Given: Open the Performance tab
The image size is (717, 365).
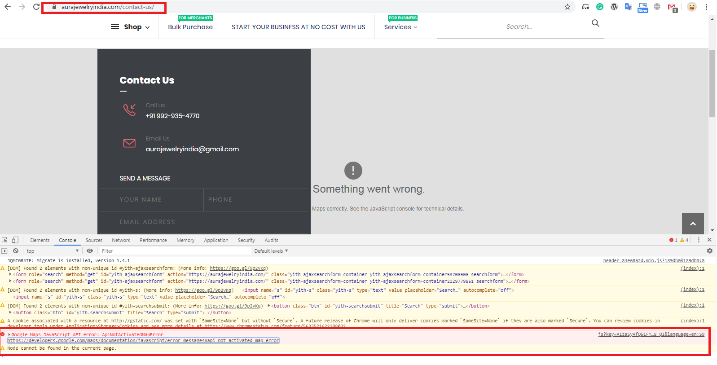Looking at the screenshot, I should (153, 240).
